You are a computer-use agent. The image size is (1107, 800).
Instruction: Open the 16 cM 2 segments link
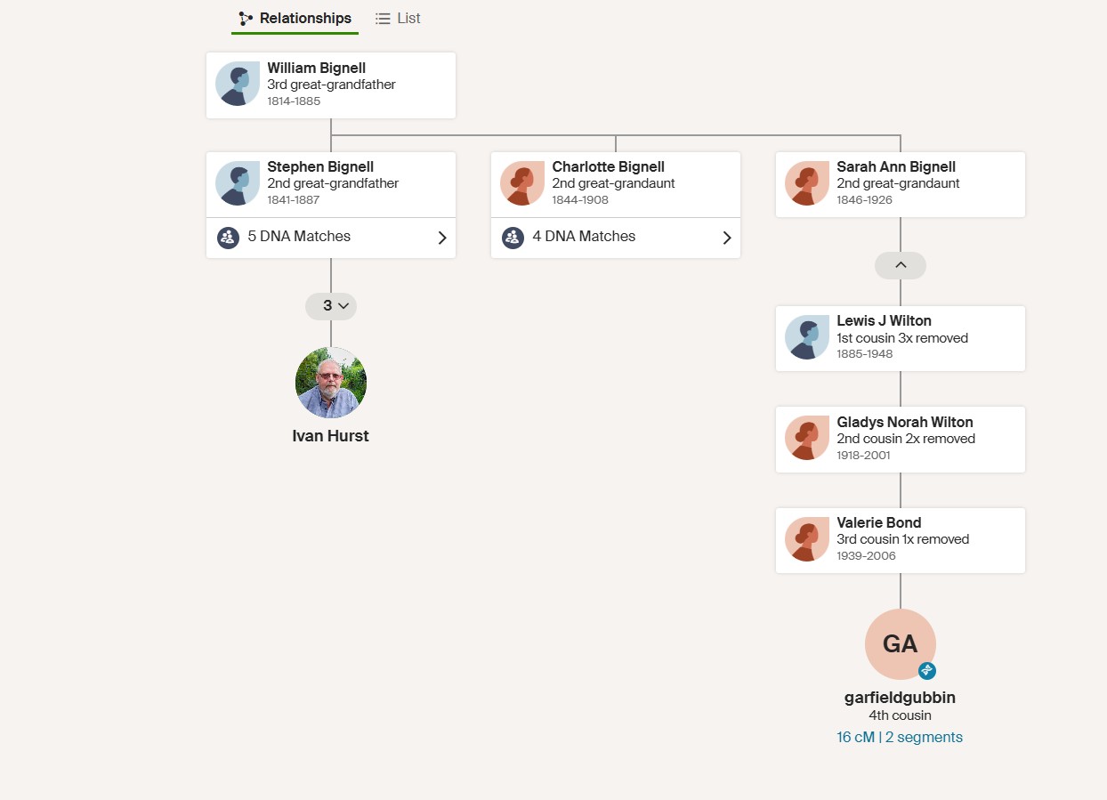(899, 737)
